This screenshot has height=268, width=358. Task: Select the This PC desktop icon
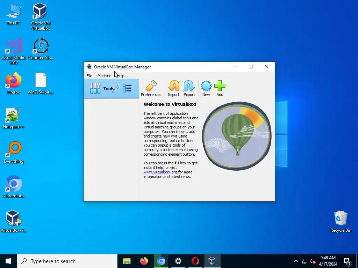[14, 15]
